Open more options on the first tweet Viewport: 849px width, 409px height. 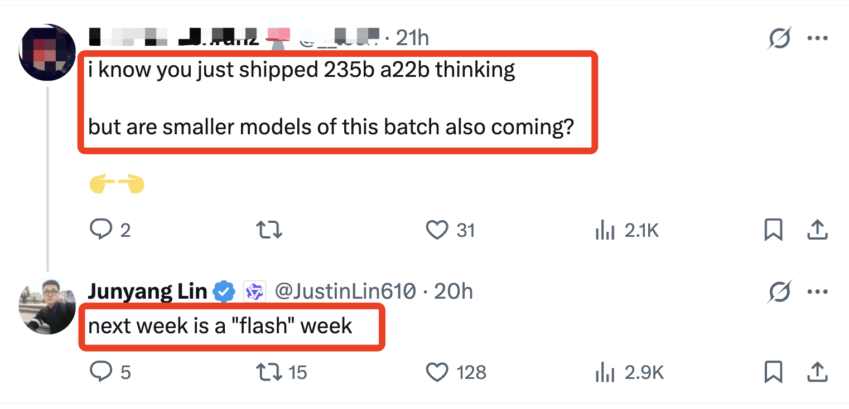coord(818,38)
